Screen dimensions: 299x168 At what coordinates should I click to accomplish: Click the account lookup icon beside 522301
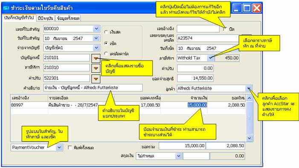pos(96,78)
